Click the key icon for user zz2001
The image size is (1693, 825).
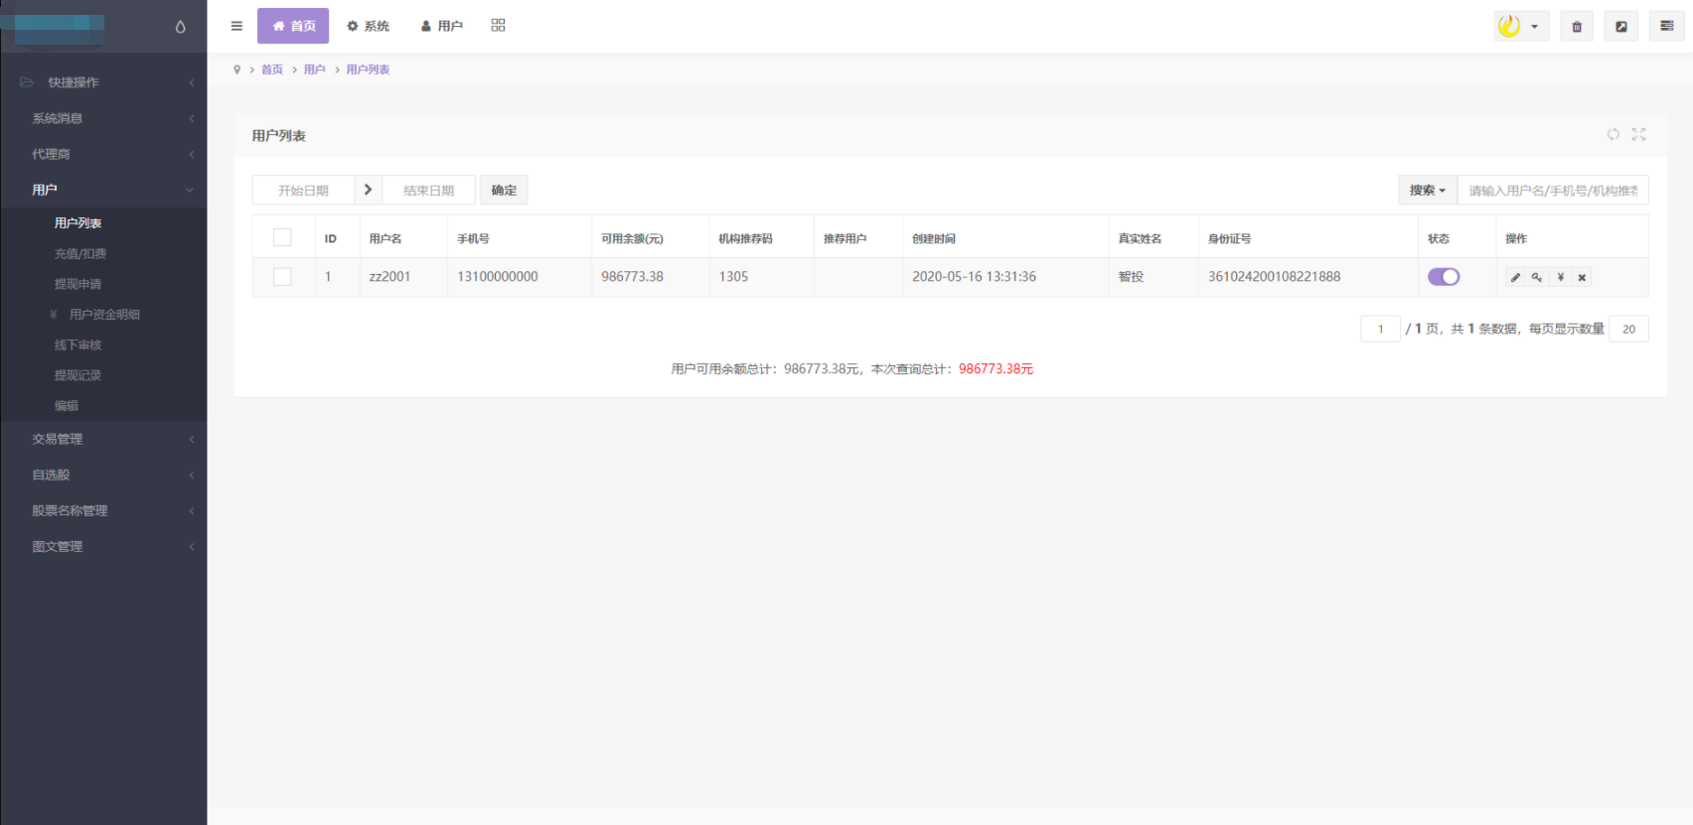coord(1537,278)
